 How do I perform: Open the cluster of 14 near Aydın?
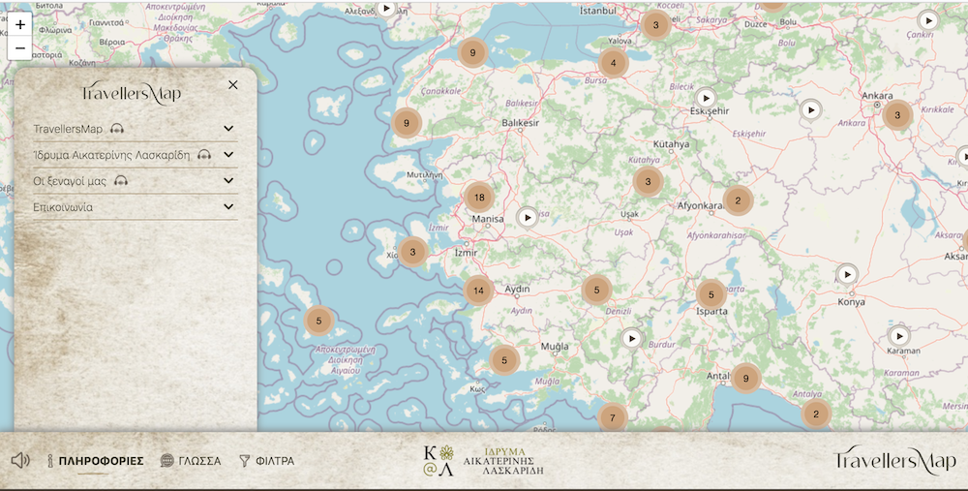[478, 290]
